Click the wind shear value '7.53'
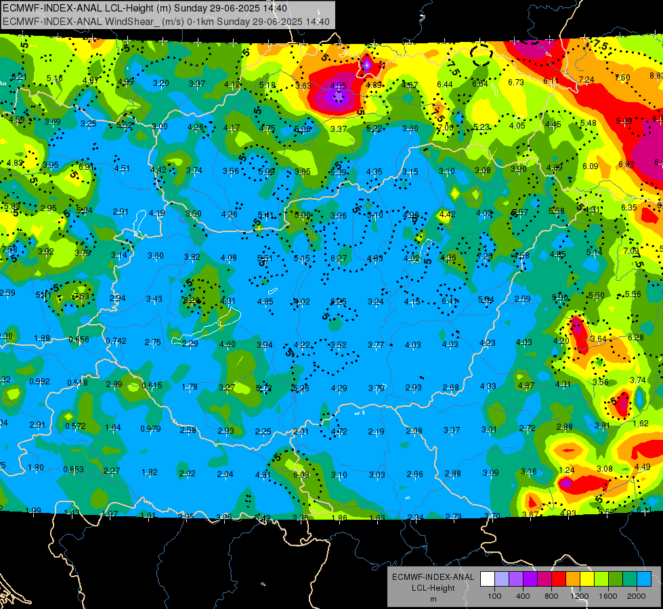Image resolution: width=663 pixels, height=609 pixels. (81, 296)
